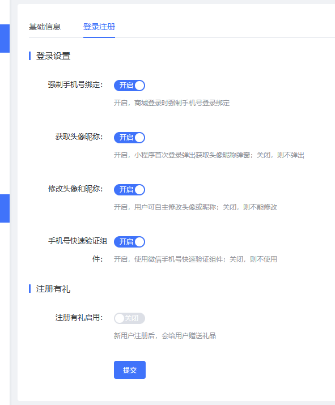
Task: Select the 登录注册 tab
Action: point(99,27)
